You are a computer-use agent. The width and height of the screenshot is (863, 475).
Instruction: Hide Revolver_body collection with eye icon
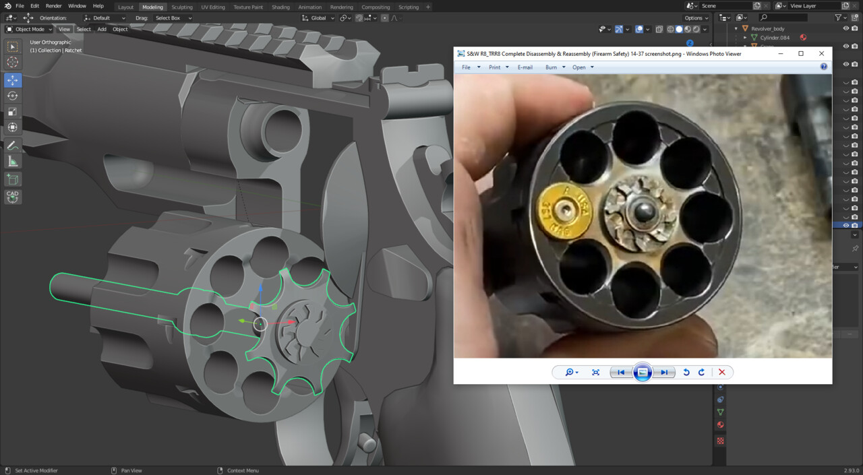point(845,28)
